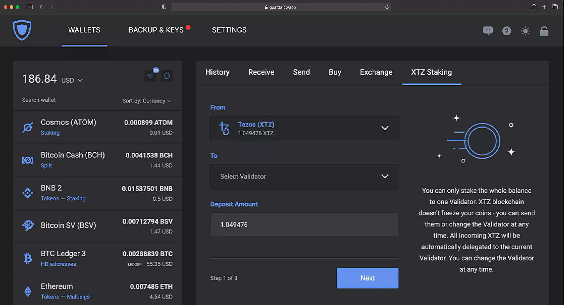Screen dimensions: 564x305
Task: Toggle balance visibility eye icon
Action: tap(150, 76)
